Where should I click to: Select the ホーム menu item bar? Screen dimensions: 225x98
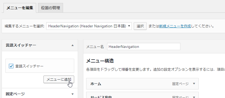click(142, 84)
